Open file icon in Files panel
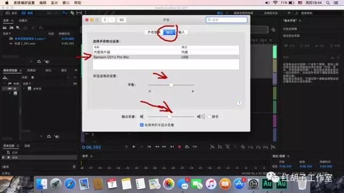The image size is (344, 193). pos(5,27)
